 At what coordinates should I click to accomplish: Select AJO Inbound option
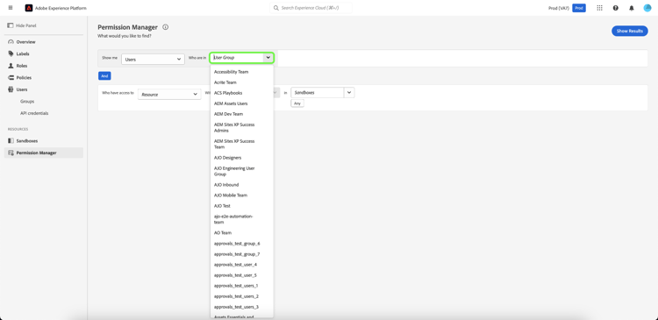pyautogui.click(x=242, y=184)
